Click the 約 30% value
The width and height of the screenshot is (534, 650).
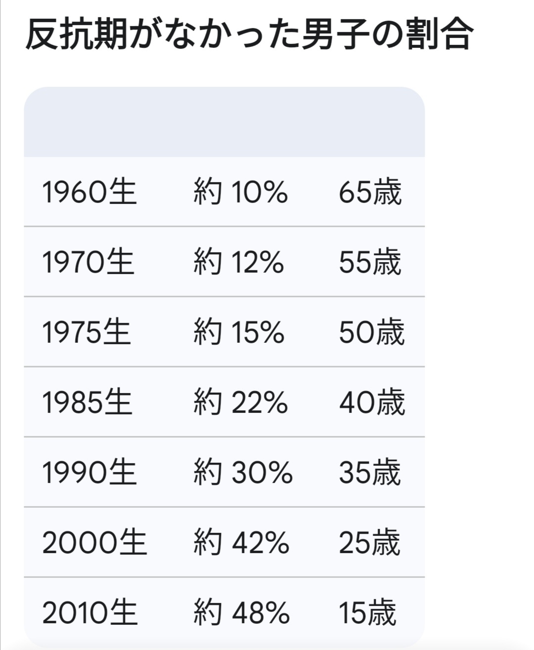coord(243,472)
